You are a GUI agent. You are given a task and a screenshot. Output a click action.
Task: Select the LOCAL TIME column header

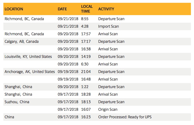(86, 9)
